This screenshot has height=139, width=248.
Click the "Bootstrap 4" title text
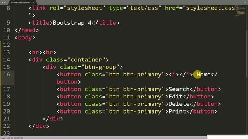(72, 23)
